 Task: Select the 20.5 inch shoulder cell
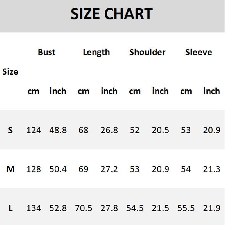[160, 130]
